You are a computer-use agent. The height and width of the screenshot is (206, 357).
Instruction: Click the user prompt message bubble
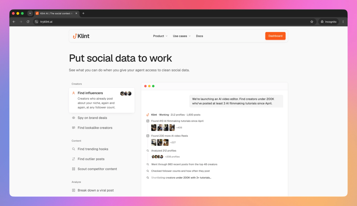(236, 101)
